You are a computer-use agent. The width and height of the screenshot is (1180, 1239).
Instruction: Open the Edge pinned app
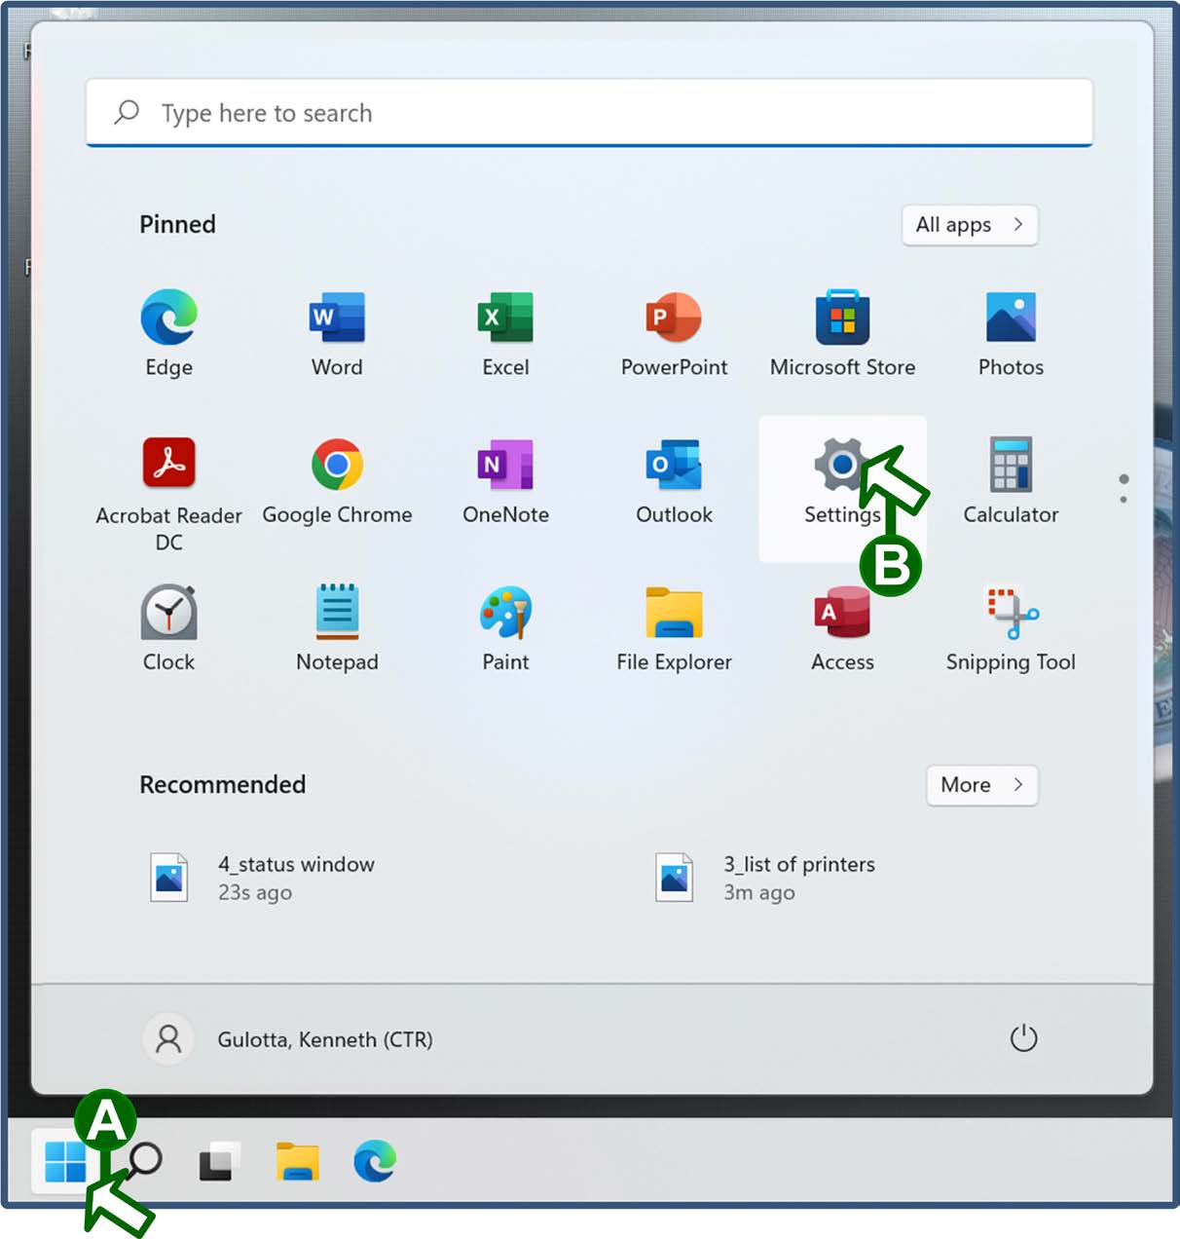pyautogui.click(x=168, y=334)
